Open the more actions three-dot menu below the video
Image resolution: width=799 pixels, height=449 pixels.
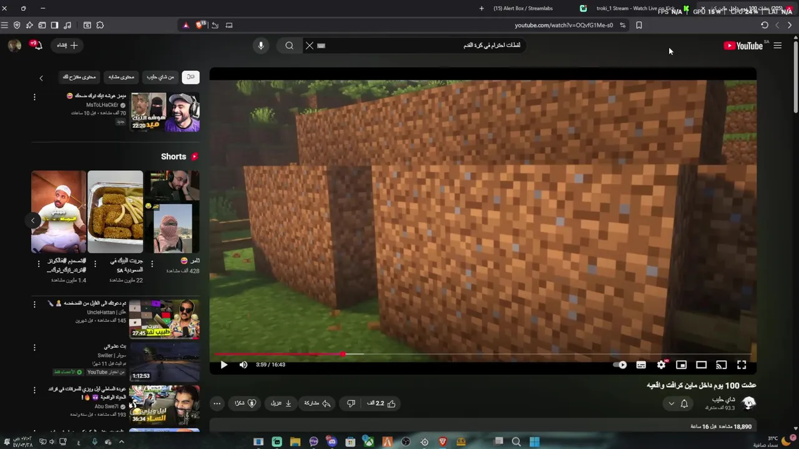[x=217, y=403]
